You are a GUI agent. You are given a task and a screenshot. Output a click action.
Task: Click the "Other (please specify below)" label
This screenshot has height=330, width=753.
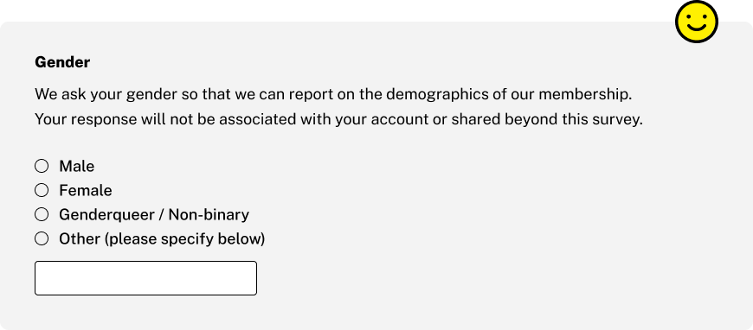[162, 238]
